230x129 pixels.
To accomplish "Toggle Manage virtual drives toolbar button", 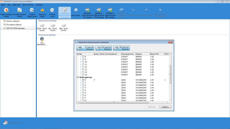I will click(65, 13).
